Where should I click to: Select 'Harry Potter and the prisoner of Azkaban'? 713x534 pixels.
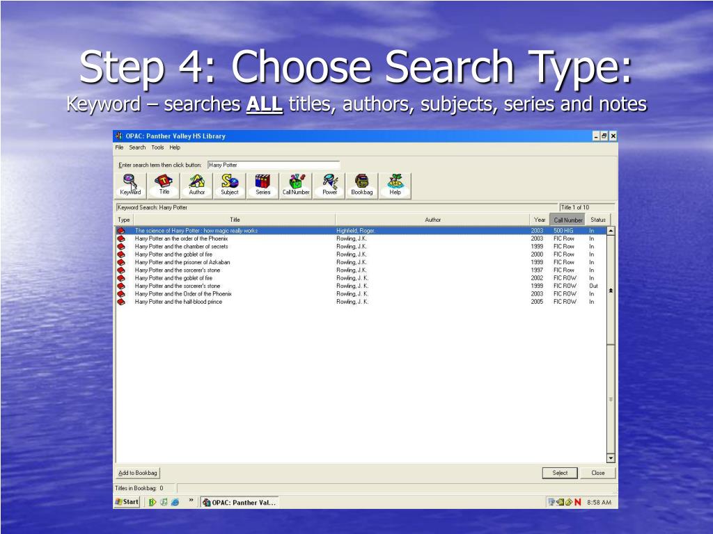[x=182, y=262]
